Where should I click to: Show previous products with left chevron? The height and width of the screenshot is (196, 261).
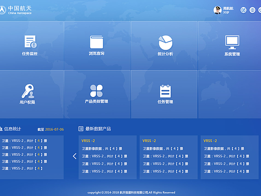pos(75,156)
